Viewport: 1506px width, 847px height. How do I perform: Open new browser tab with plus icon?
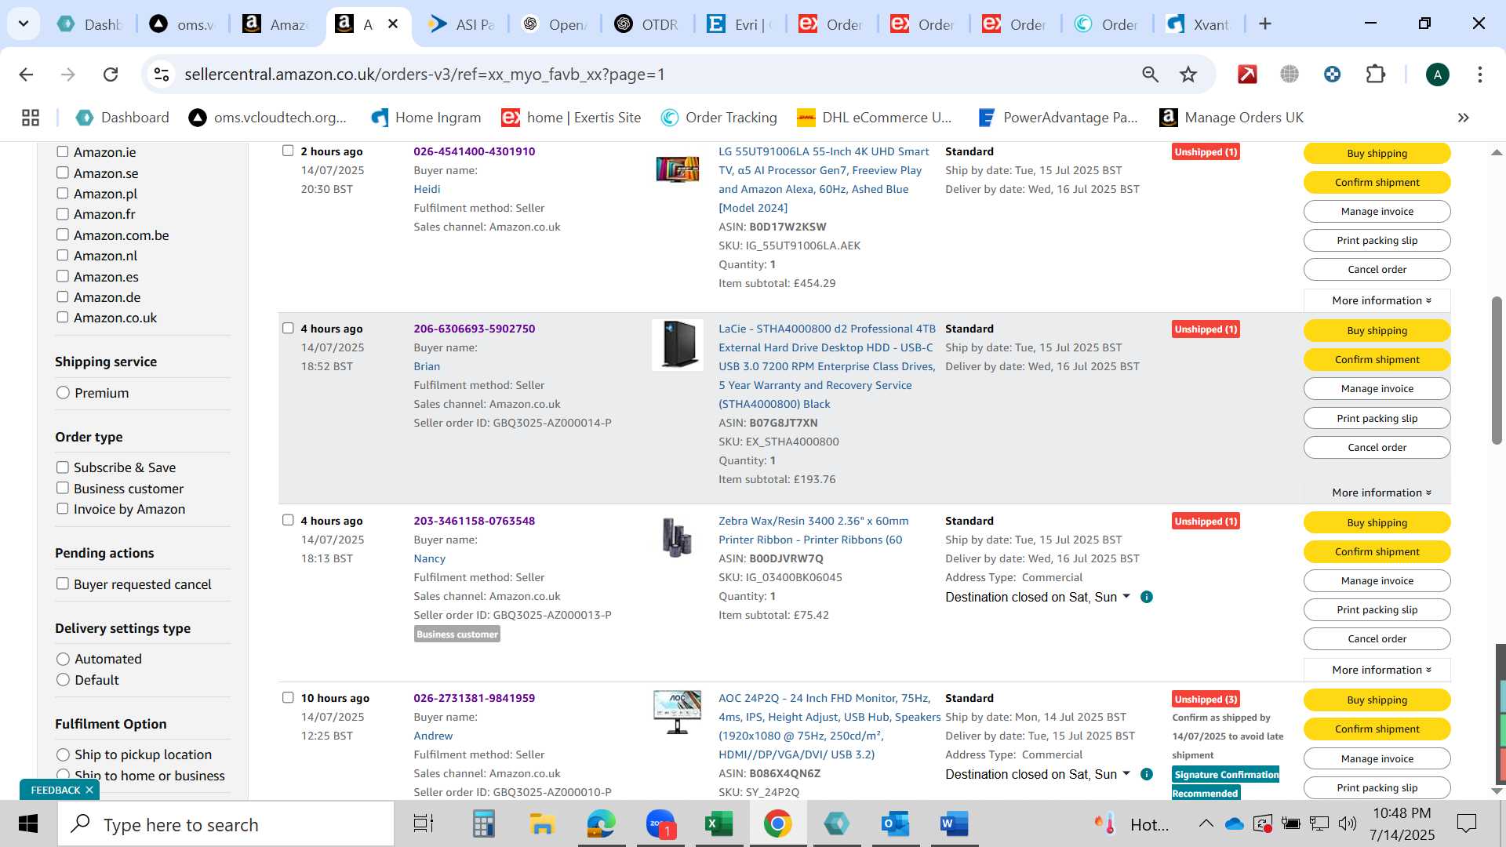coord(1264,24)
